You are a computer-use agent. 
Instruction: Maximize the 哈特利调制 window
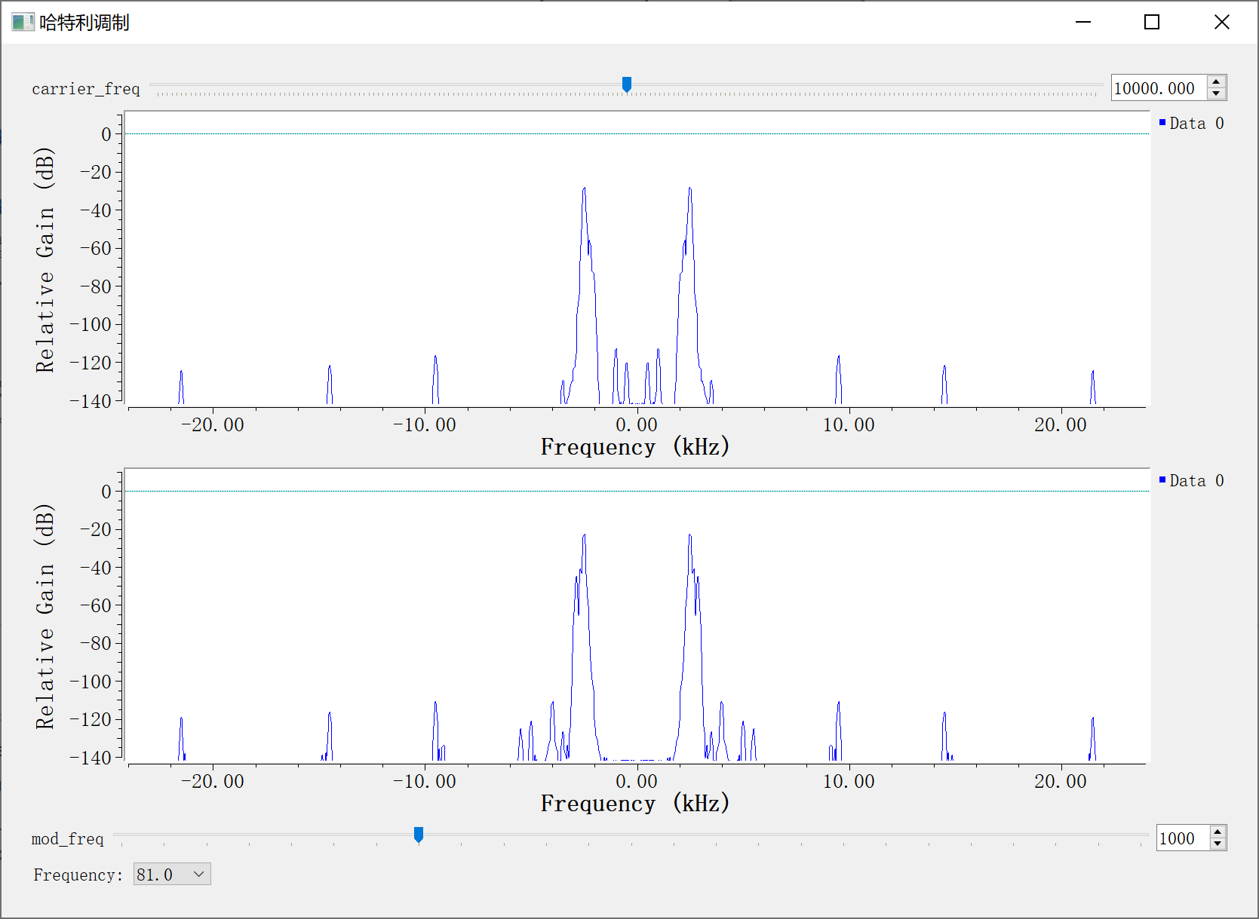[1151, 22]
